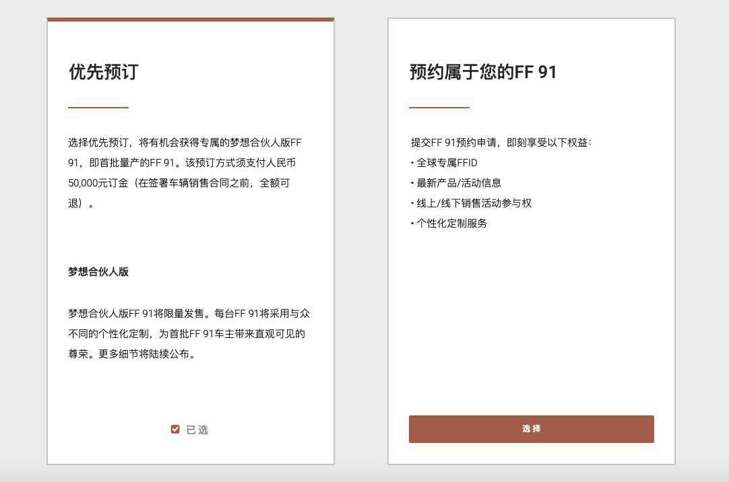Click the bullet 全球专属FFID

(444, 163)
